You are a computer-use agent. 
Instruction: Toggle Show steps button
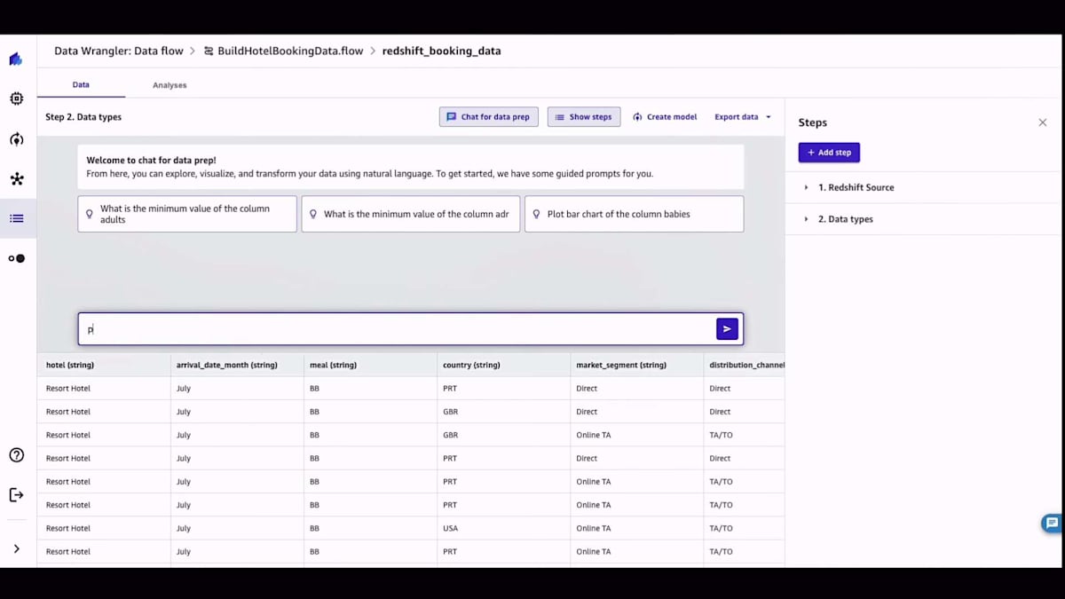[x=584, y=117]
